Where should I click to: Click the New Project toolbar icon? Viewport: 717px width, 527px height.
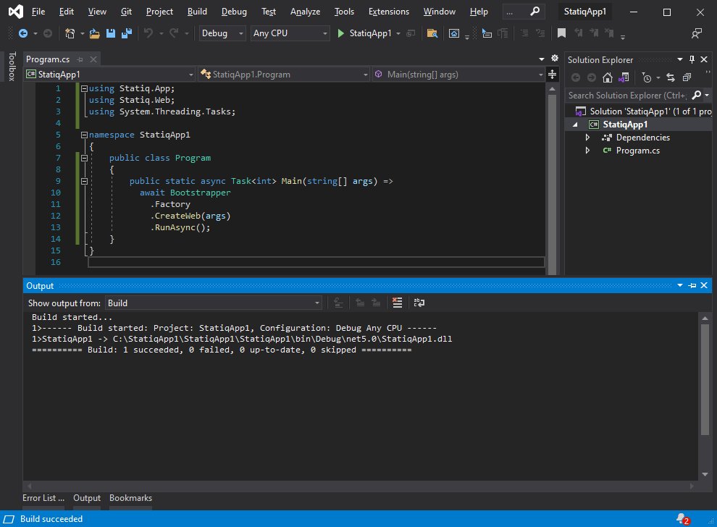click(x=70, y=33)
